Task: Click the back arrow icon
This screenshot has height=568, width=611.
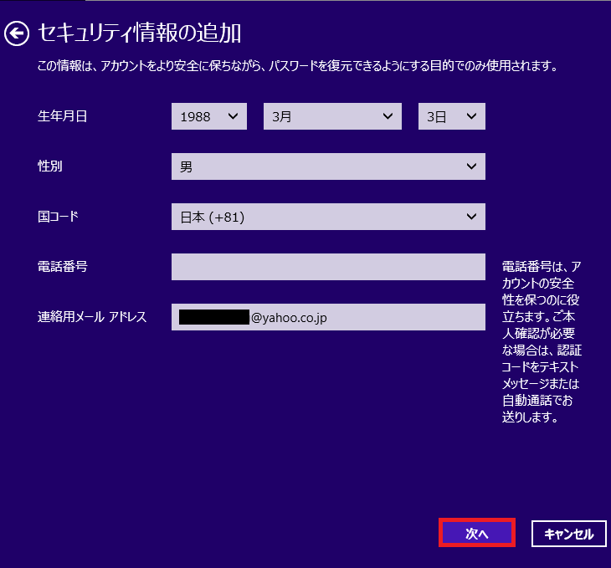Action: (x=17, y=33)
